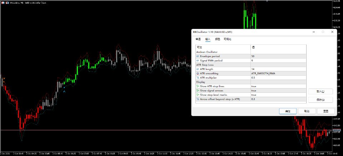The height and width of the screenshot is (156, 343).
Task: Click the horizontal bid price line on chart
Action: tap(166, 130)
